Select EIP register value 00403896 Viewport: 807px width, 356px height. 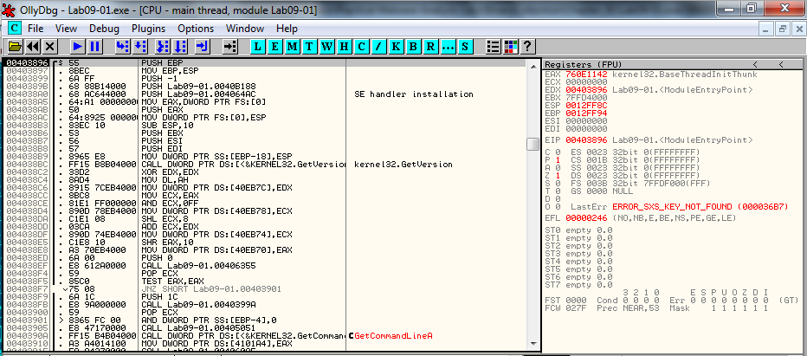(x=587, y=140)
